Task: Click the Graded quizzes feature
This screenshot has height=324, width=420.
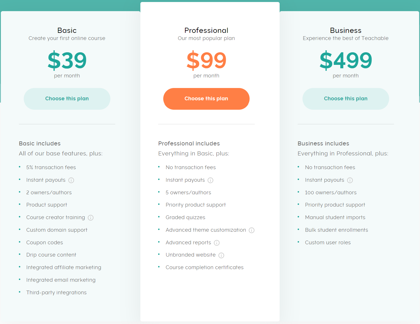Action: tap(185, 217)
